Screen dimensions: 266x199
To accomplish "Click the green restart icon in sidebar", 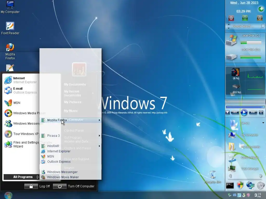I will tap(245, 18).
